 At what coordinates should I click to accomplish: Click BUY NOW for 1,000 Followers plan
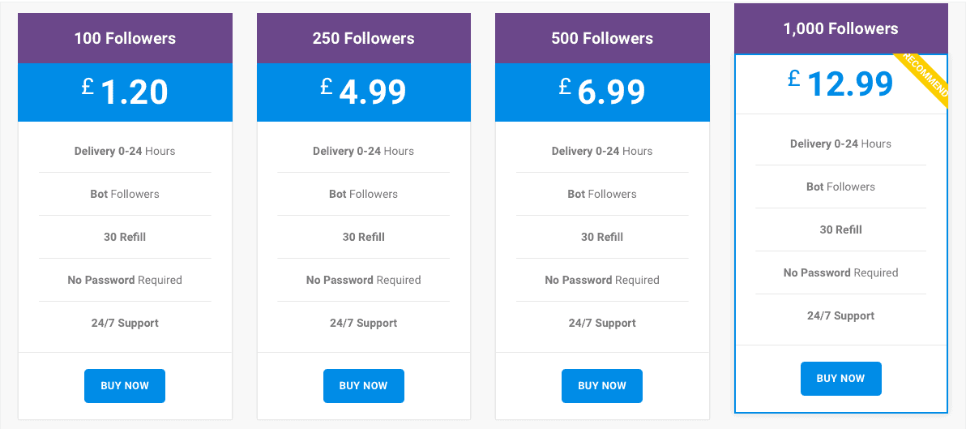click(841, 379)
